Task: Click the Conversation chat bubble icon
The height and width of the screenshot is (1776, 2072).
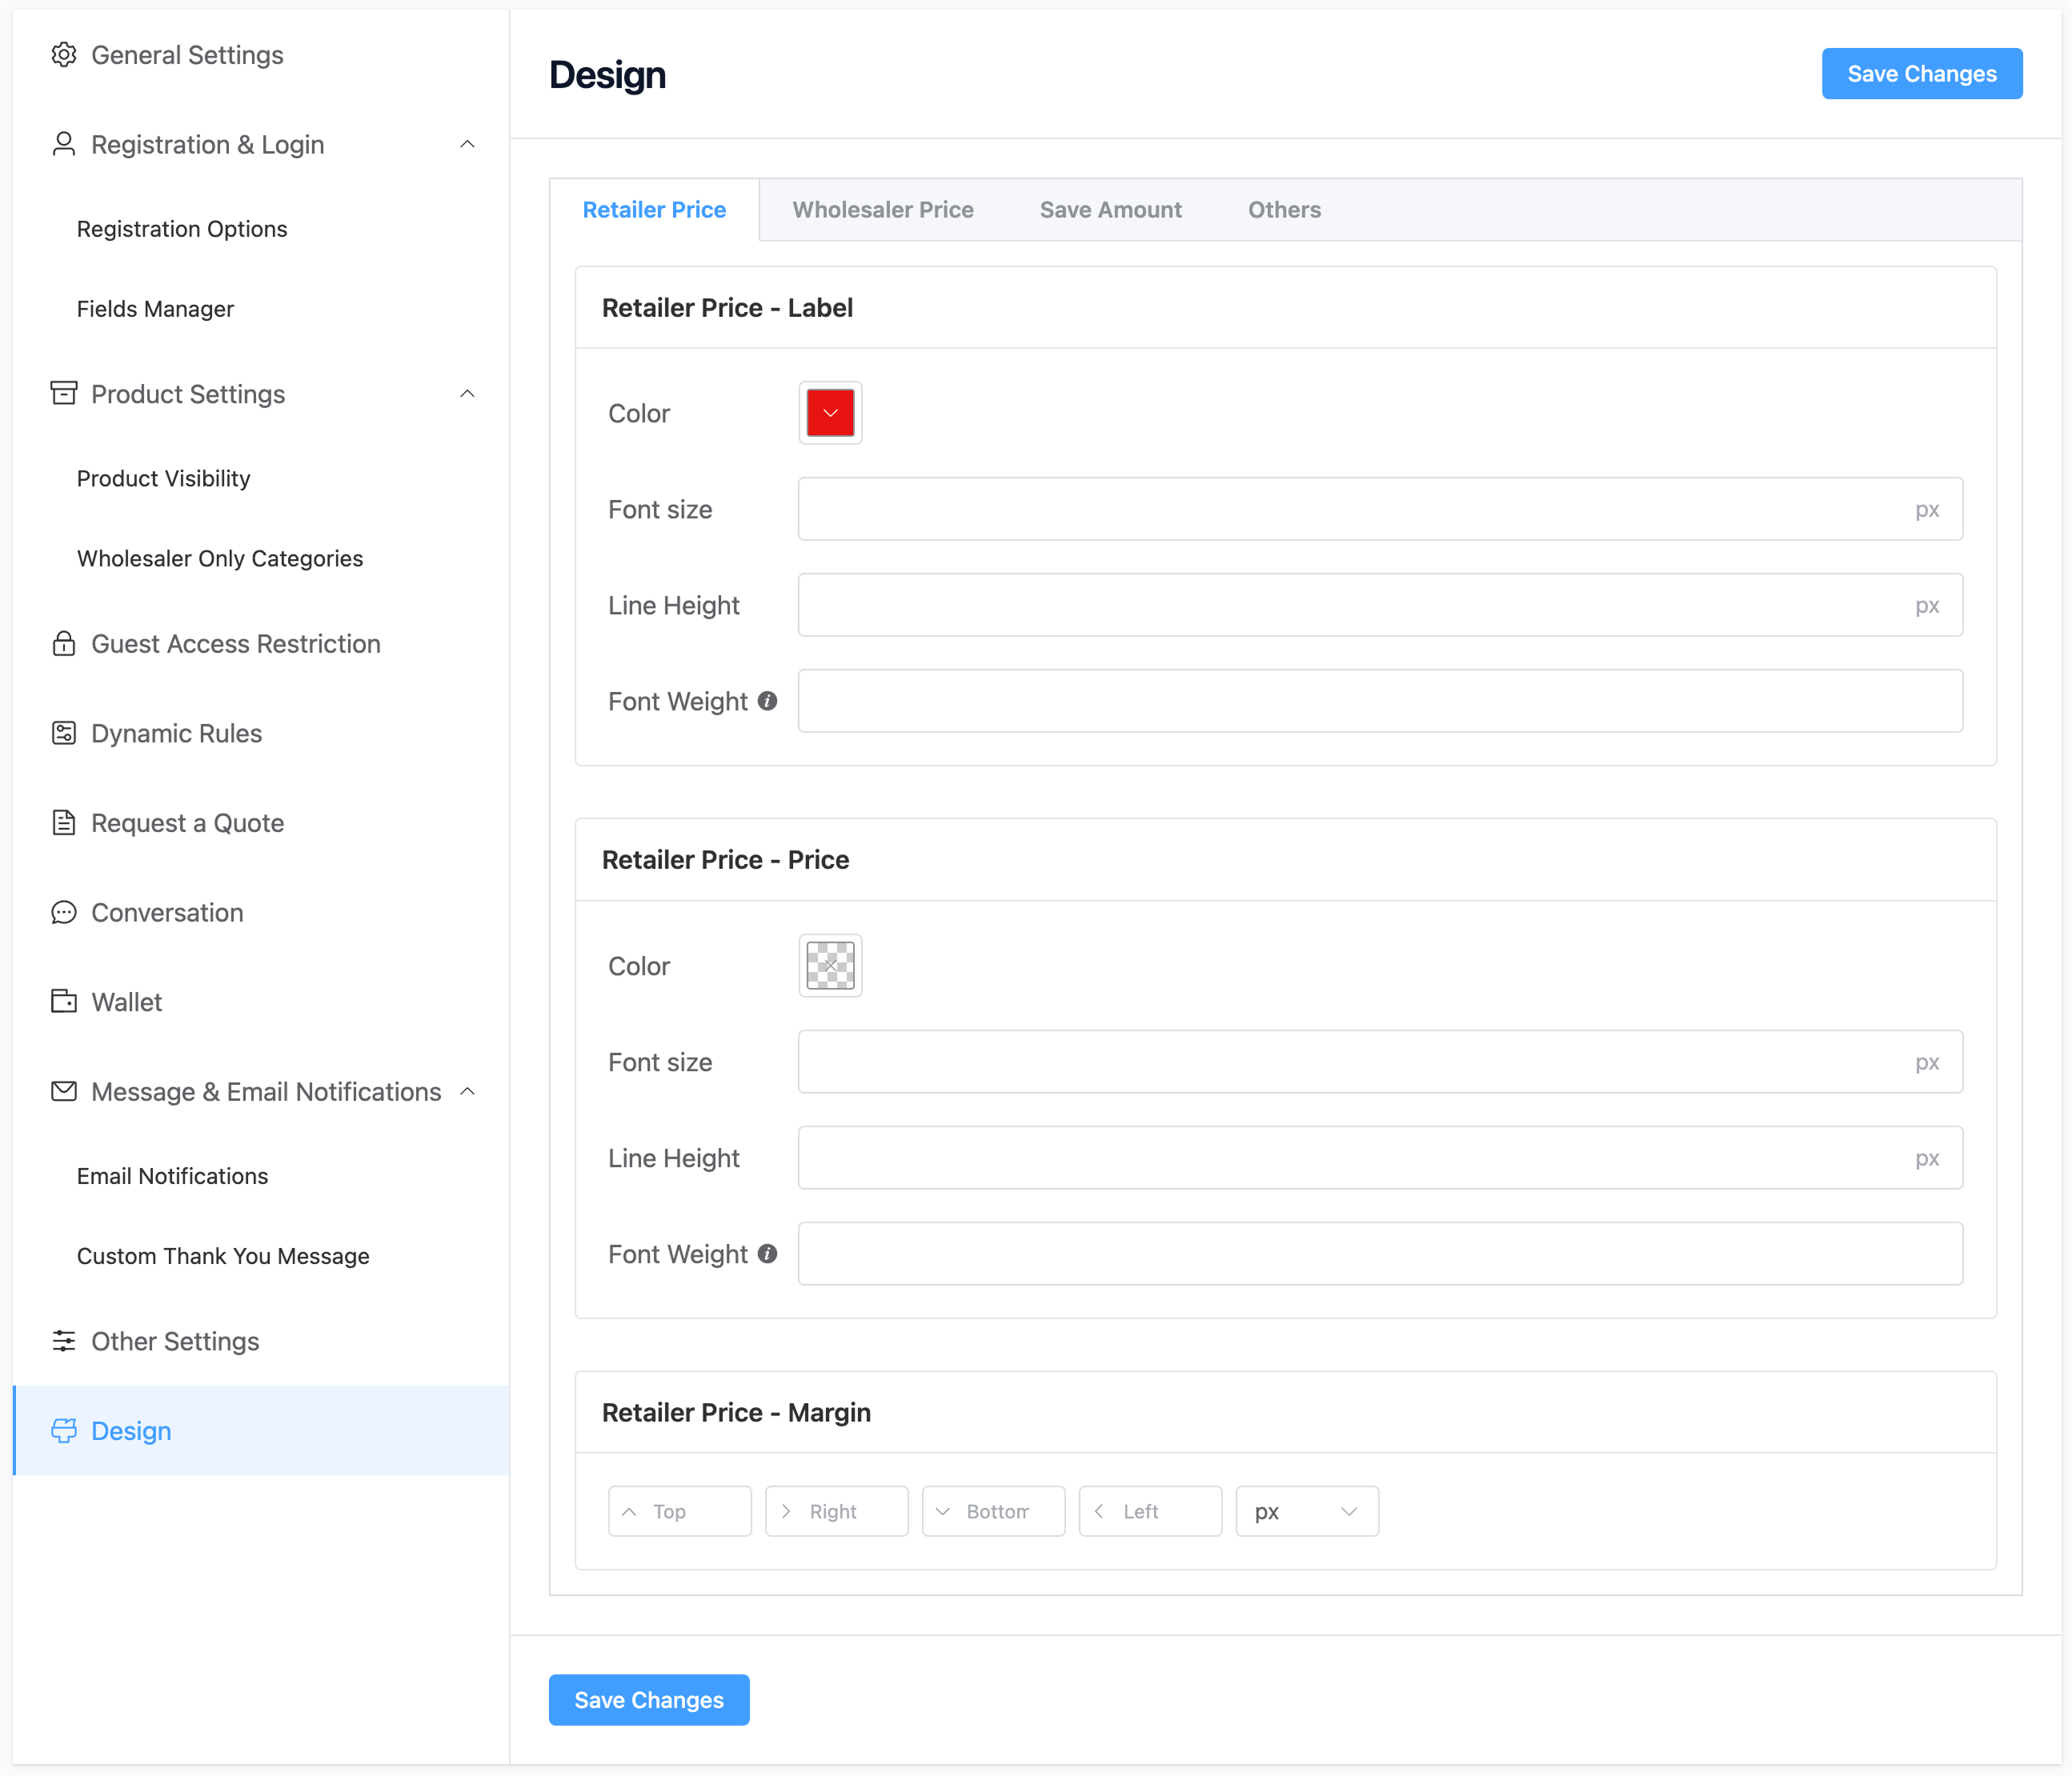Action: pos(64,913)
